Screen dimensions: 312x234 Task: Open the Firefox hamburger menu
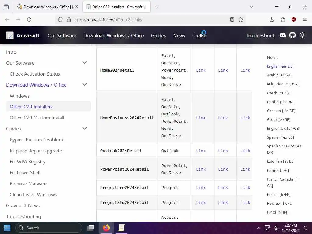point(305,19)
